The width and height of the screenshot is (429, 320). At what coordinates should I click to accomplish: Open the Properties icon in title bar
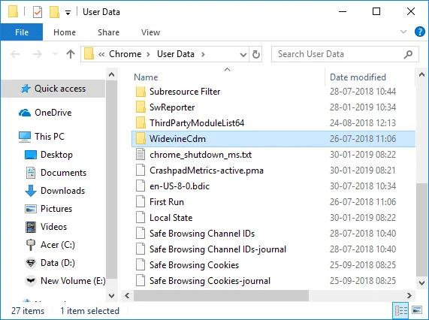[x=38, y=12]
